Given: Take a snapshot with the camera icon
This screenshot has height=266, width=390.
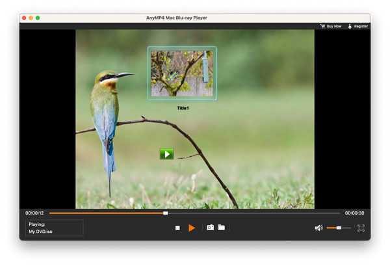Looking at the screenshot, I should coord(210,228).
